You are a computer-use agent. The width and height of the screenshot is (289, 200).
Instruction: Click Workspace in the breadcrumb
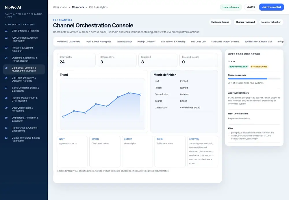point(60,7)
